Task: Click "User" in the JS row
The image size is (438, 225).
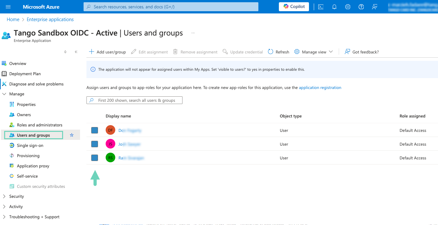Action: (284, 144)
